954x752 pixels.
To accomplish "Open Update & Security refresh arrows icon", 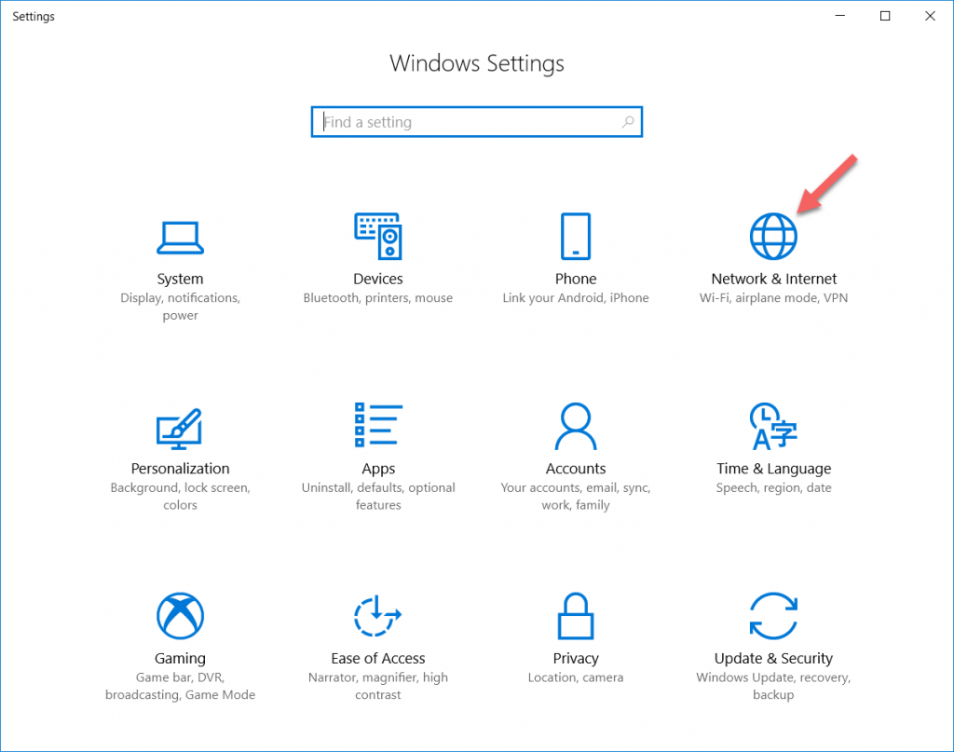I will pyautogui.click(x=773, y=616).
